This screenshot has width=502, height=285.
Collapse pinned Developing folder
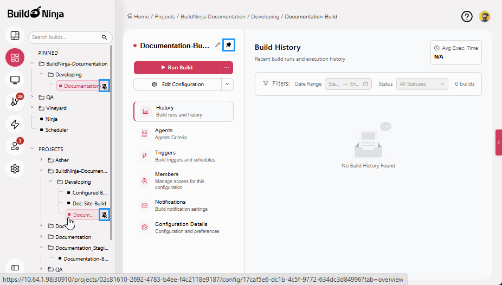point(41,74)
